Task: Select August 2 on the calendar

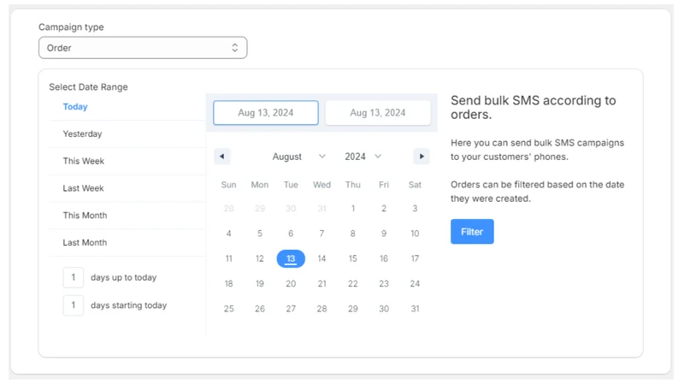Action: coord(384,209)
